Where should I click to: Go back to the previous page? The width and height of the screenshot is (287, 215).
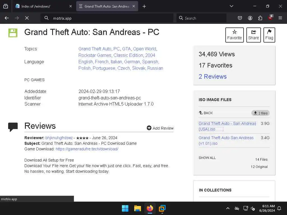click(x=7, y=18)
